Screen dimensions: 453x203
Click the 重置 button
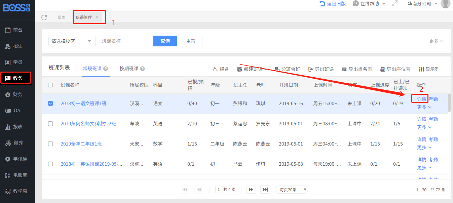point(191,41)
